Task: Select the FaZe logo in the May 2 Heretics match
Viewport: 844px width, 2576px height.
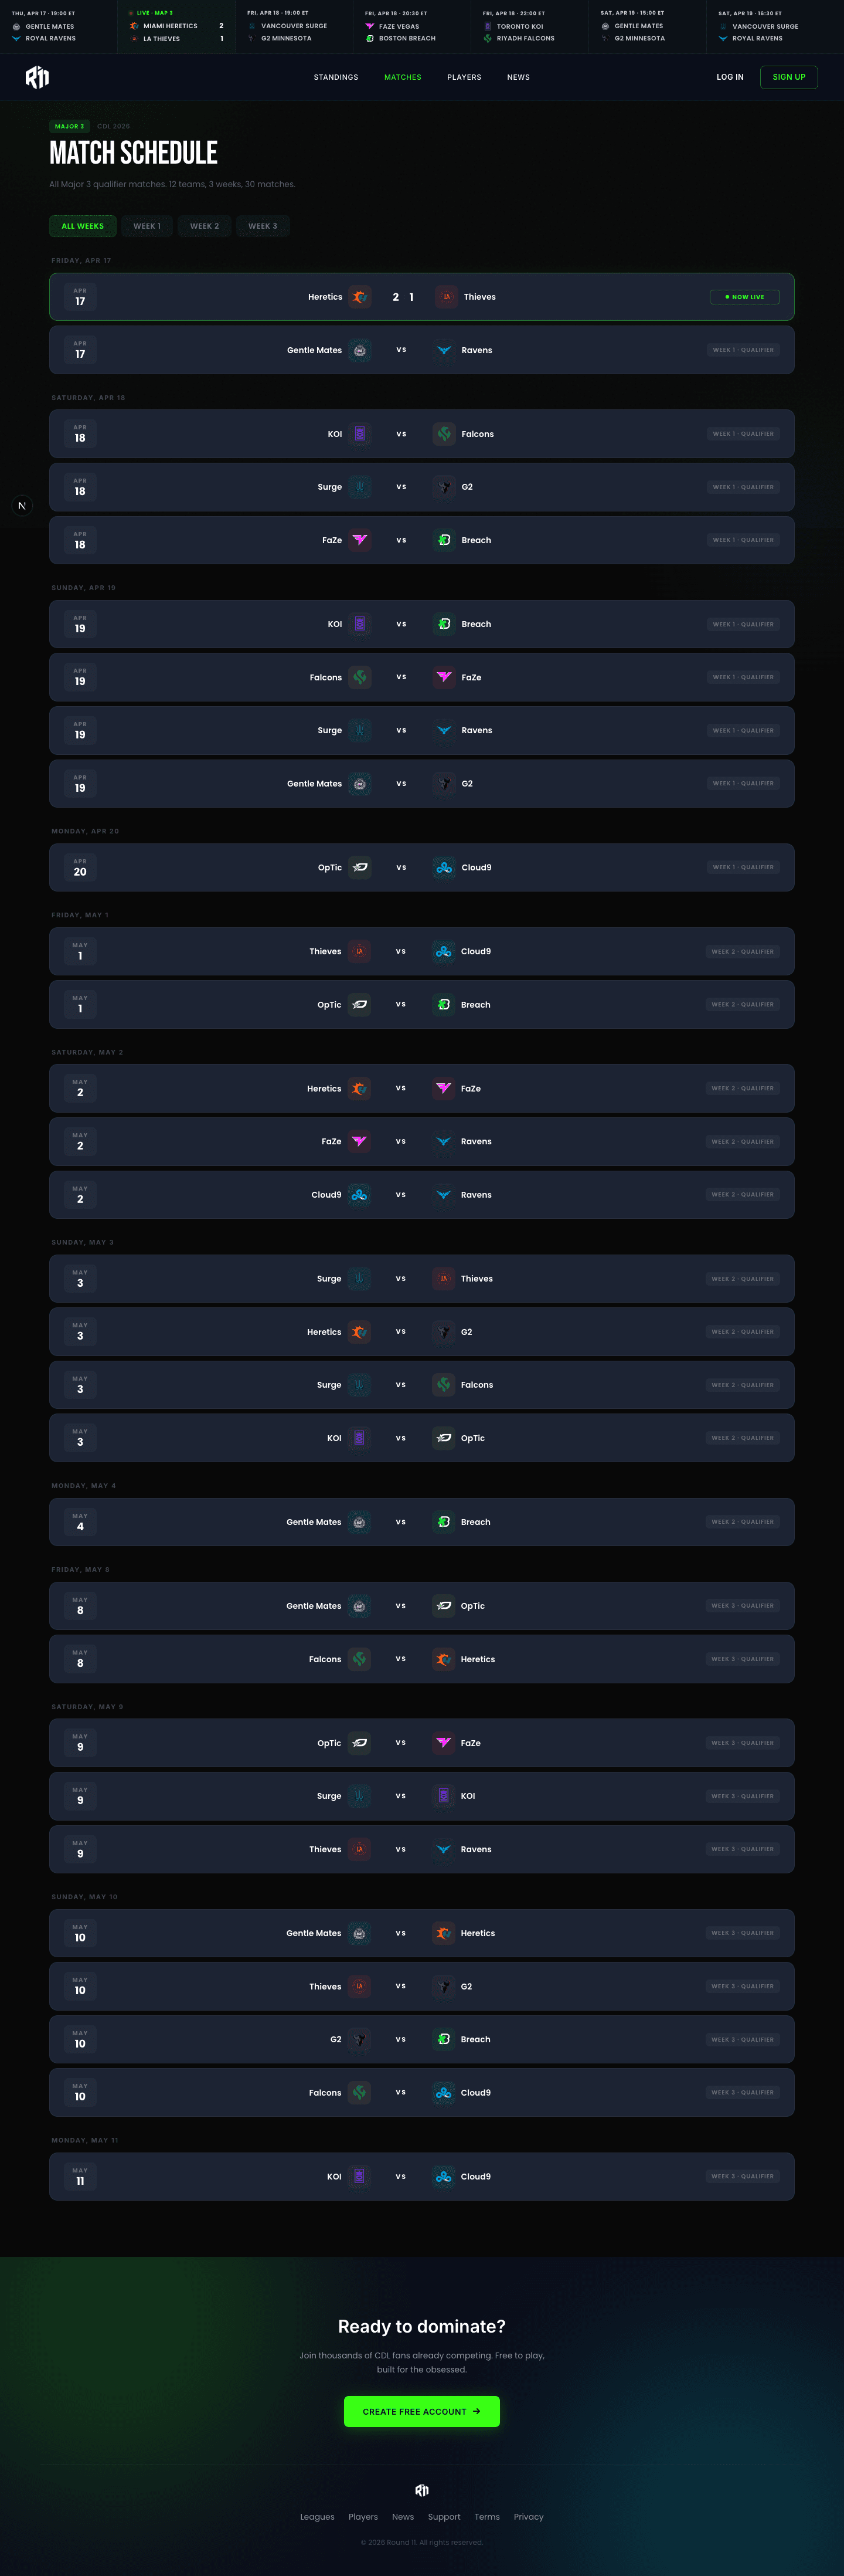Action: (444, 1088)
